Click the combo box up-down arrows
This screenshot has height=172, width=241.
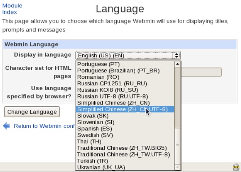point(177,55)
